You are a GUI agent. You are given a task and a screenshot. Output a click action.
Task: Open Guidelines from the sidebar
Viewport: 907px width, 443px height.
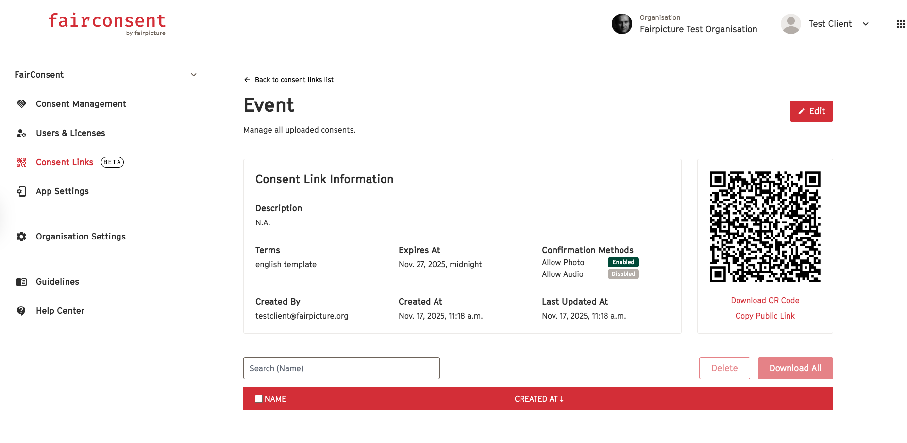click(57, 282)
